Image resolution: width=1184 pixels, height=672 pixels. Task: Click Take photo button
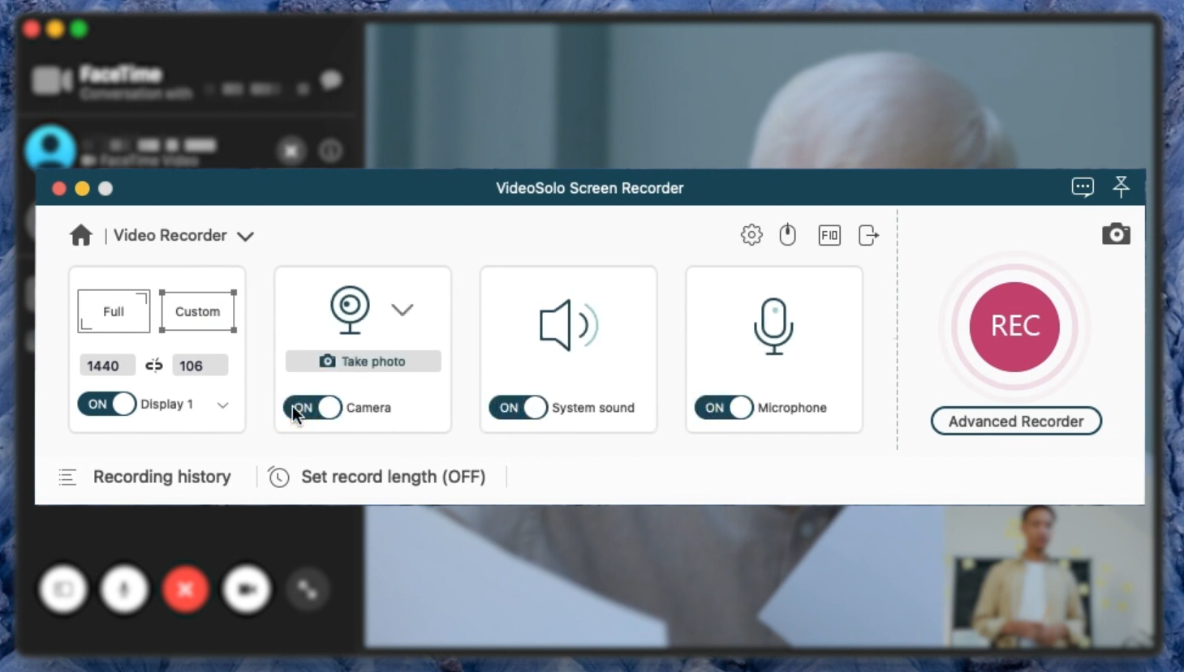click(364, 361)
